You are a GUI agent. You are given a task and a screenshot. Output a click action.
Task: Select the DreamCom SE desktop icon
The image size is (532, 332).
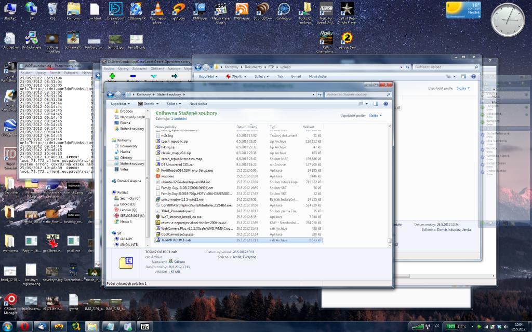(116, 13)
